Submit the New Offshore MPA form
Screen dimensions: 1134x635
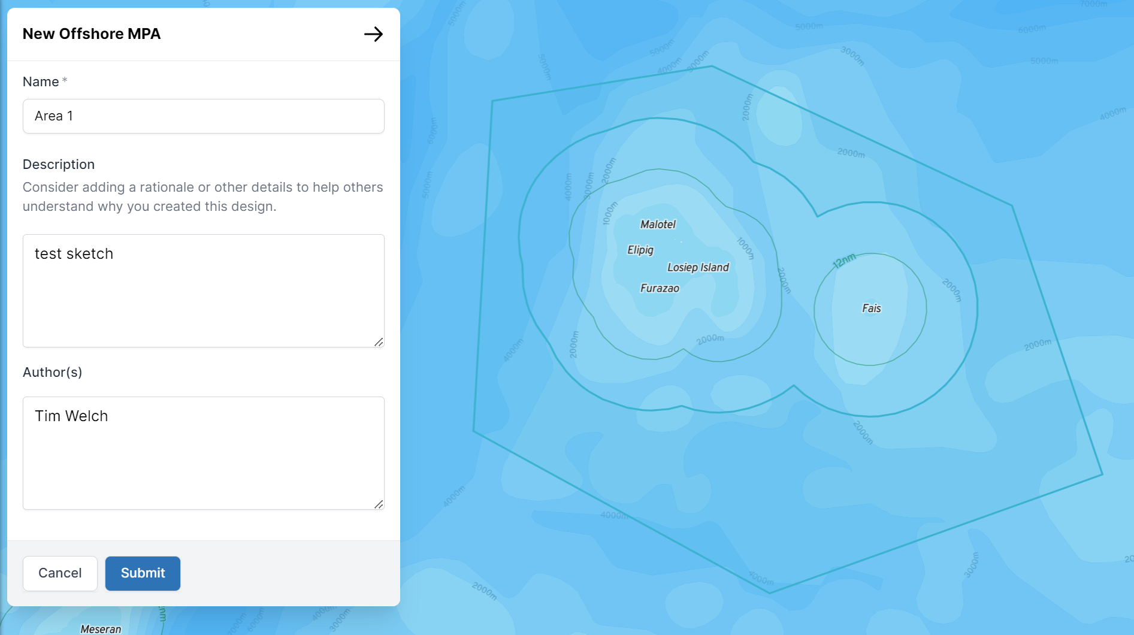tap(143, 573)
